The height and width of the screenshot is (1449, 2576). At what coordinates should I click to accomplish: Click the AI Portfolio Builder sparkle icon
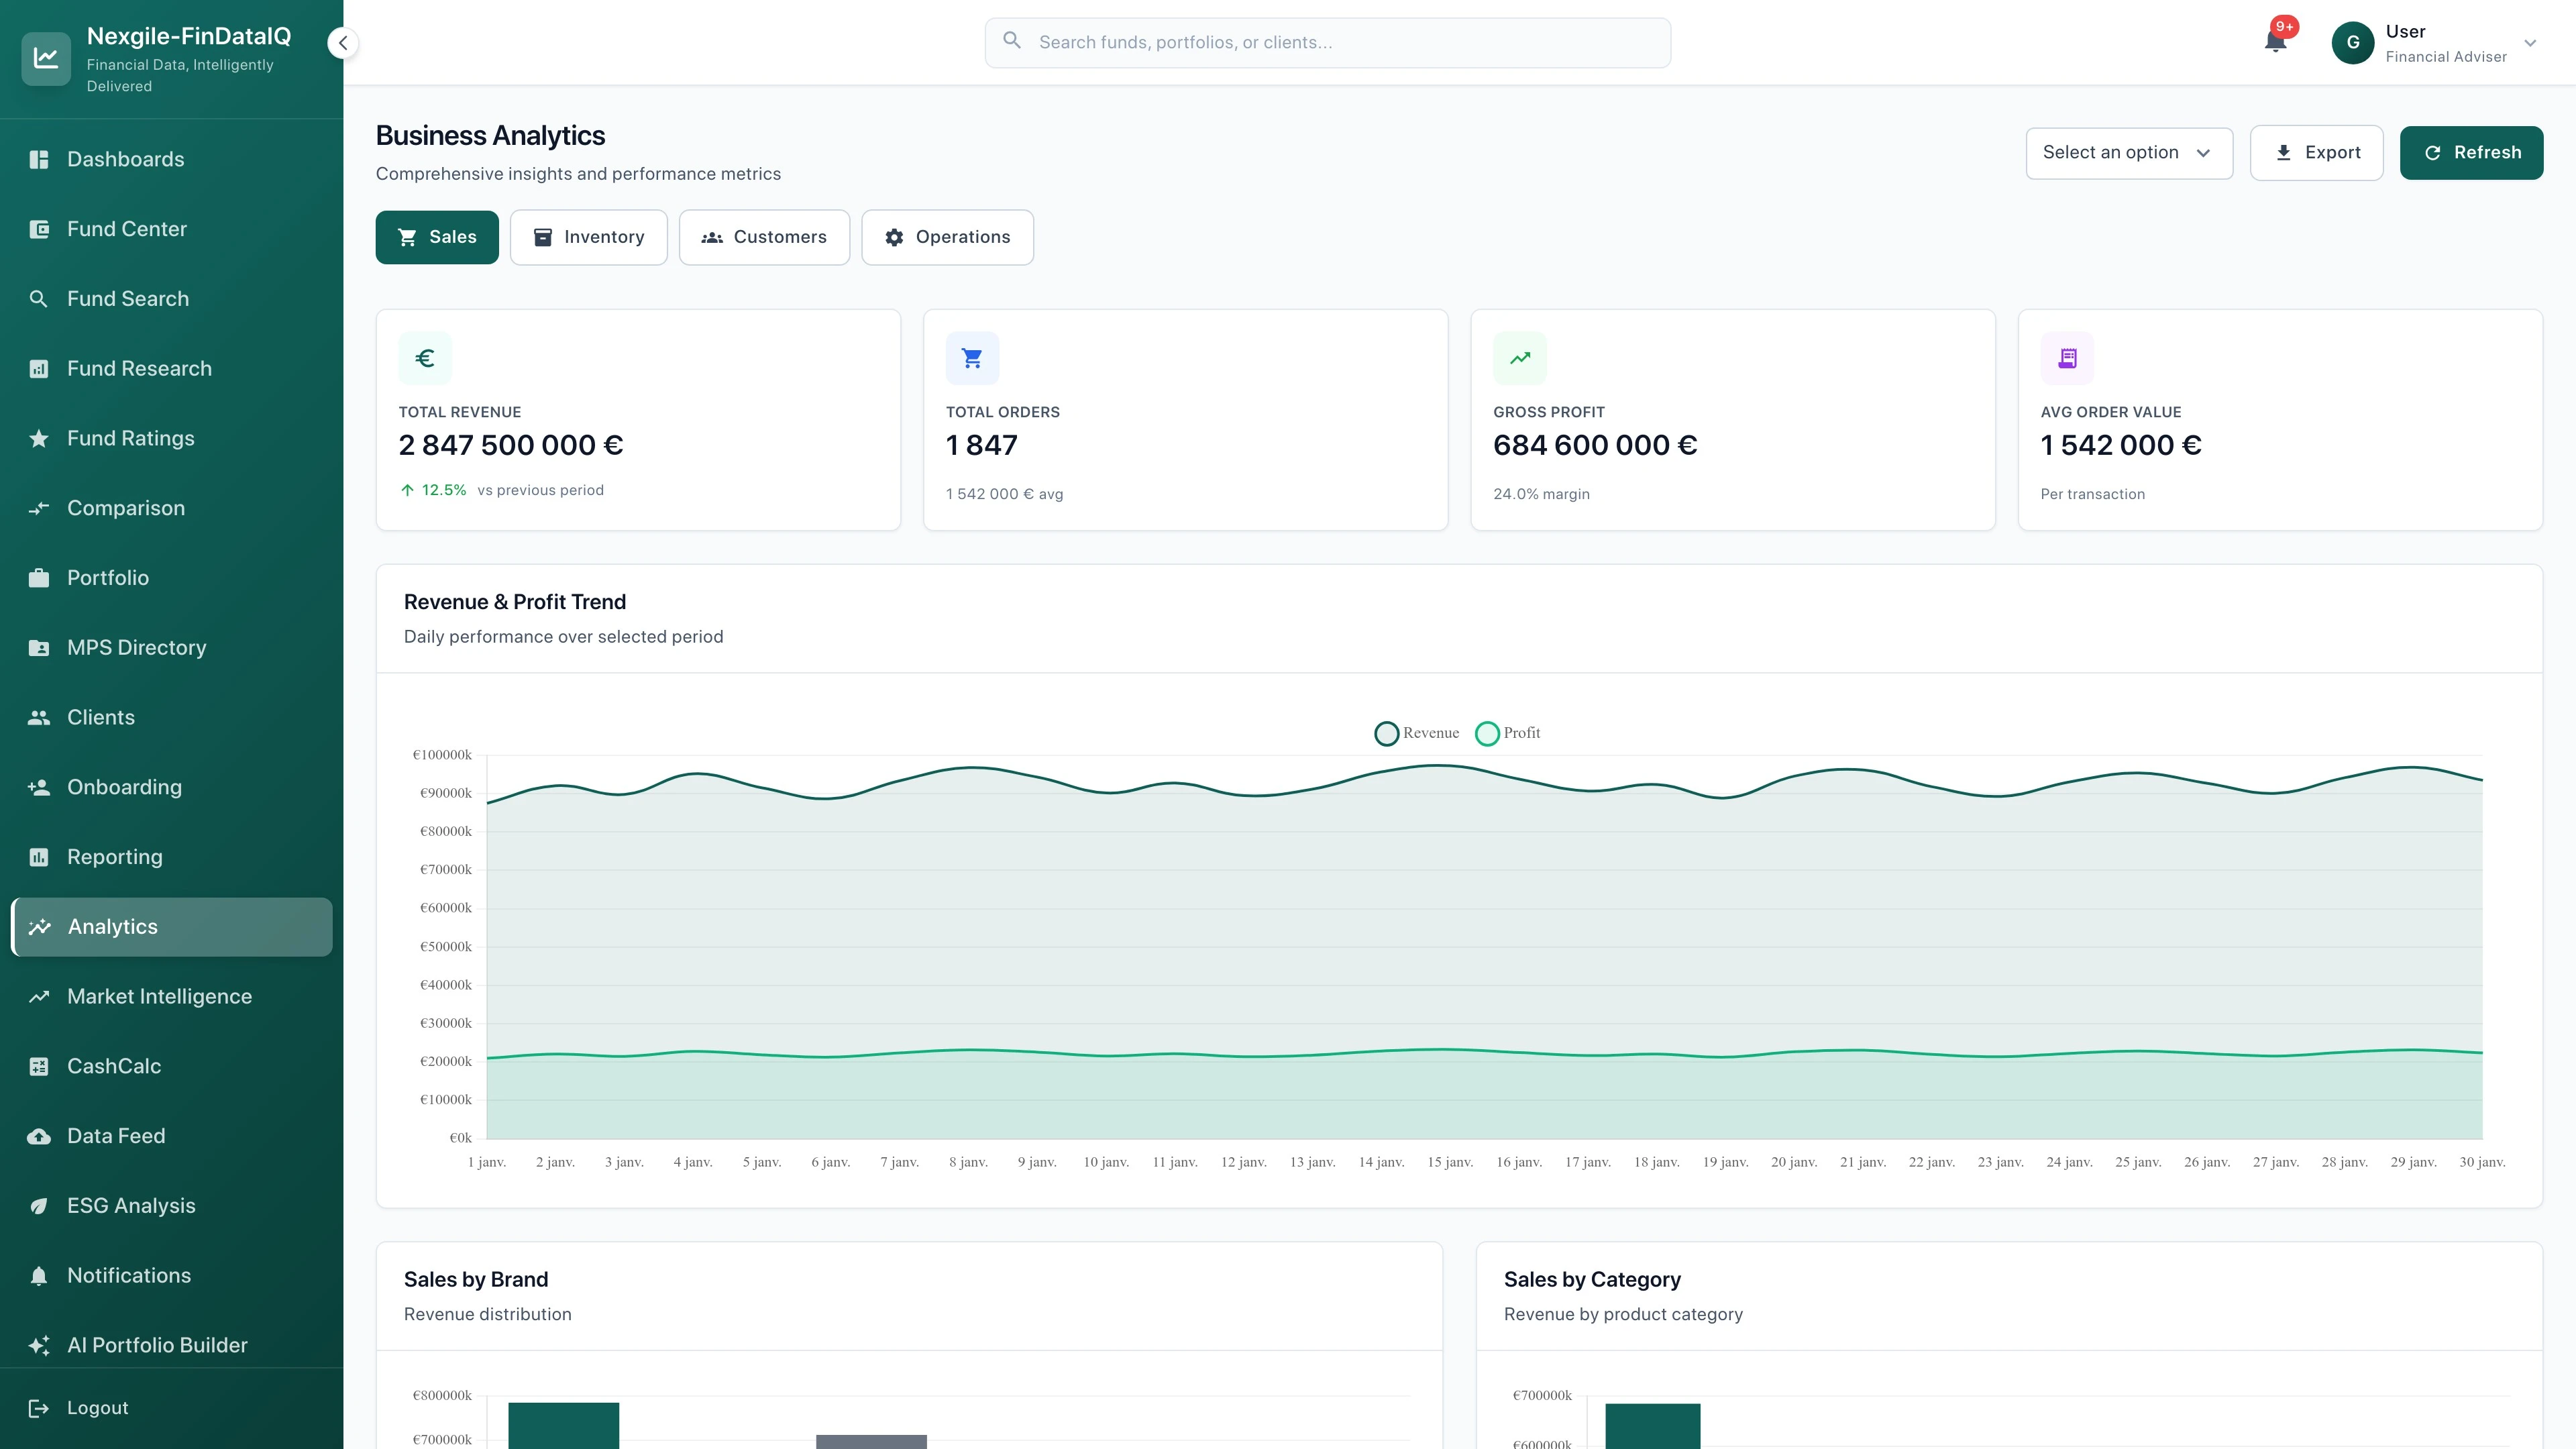(39, 1345)
